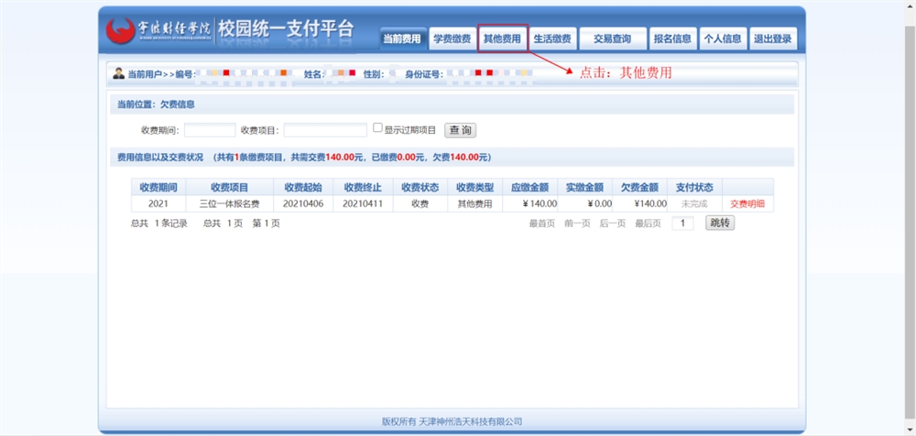Image resolution: width=916 pixels, height=436 pixels.
Task: Click the 收费期间 column header
Action: pos(158,188)
